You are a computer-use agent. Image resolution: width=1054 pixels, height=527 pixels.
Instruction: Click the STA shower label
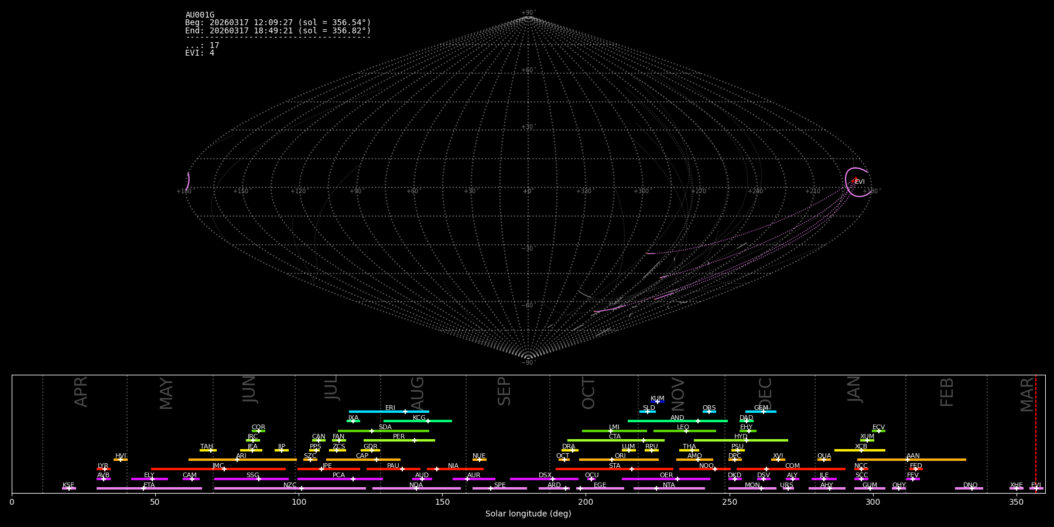[x=614, y=466]
